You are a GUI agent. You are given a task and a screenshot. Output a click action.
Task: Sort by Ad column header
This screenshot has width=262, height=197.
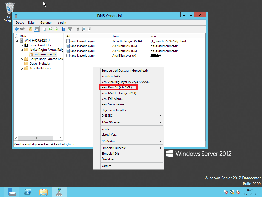(88, 36)
